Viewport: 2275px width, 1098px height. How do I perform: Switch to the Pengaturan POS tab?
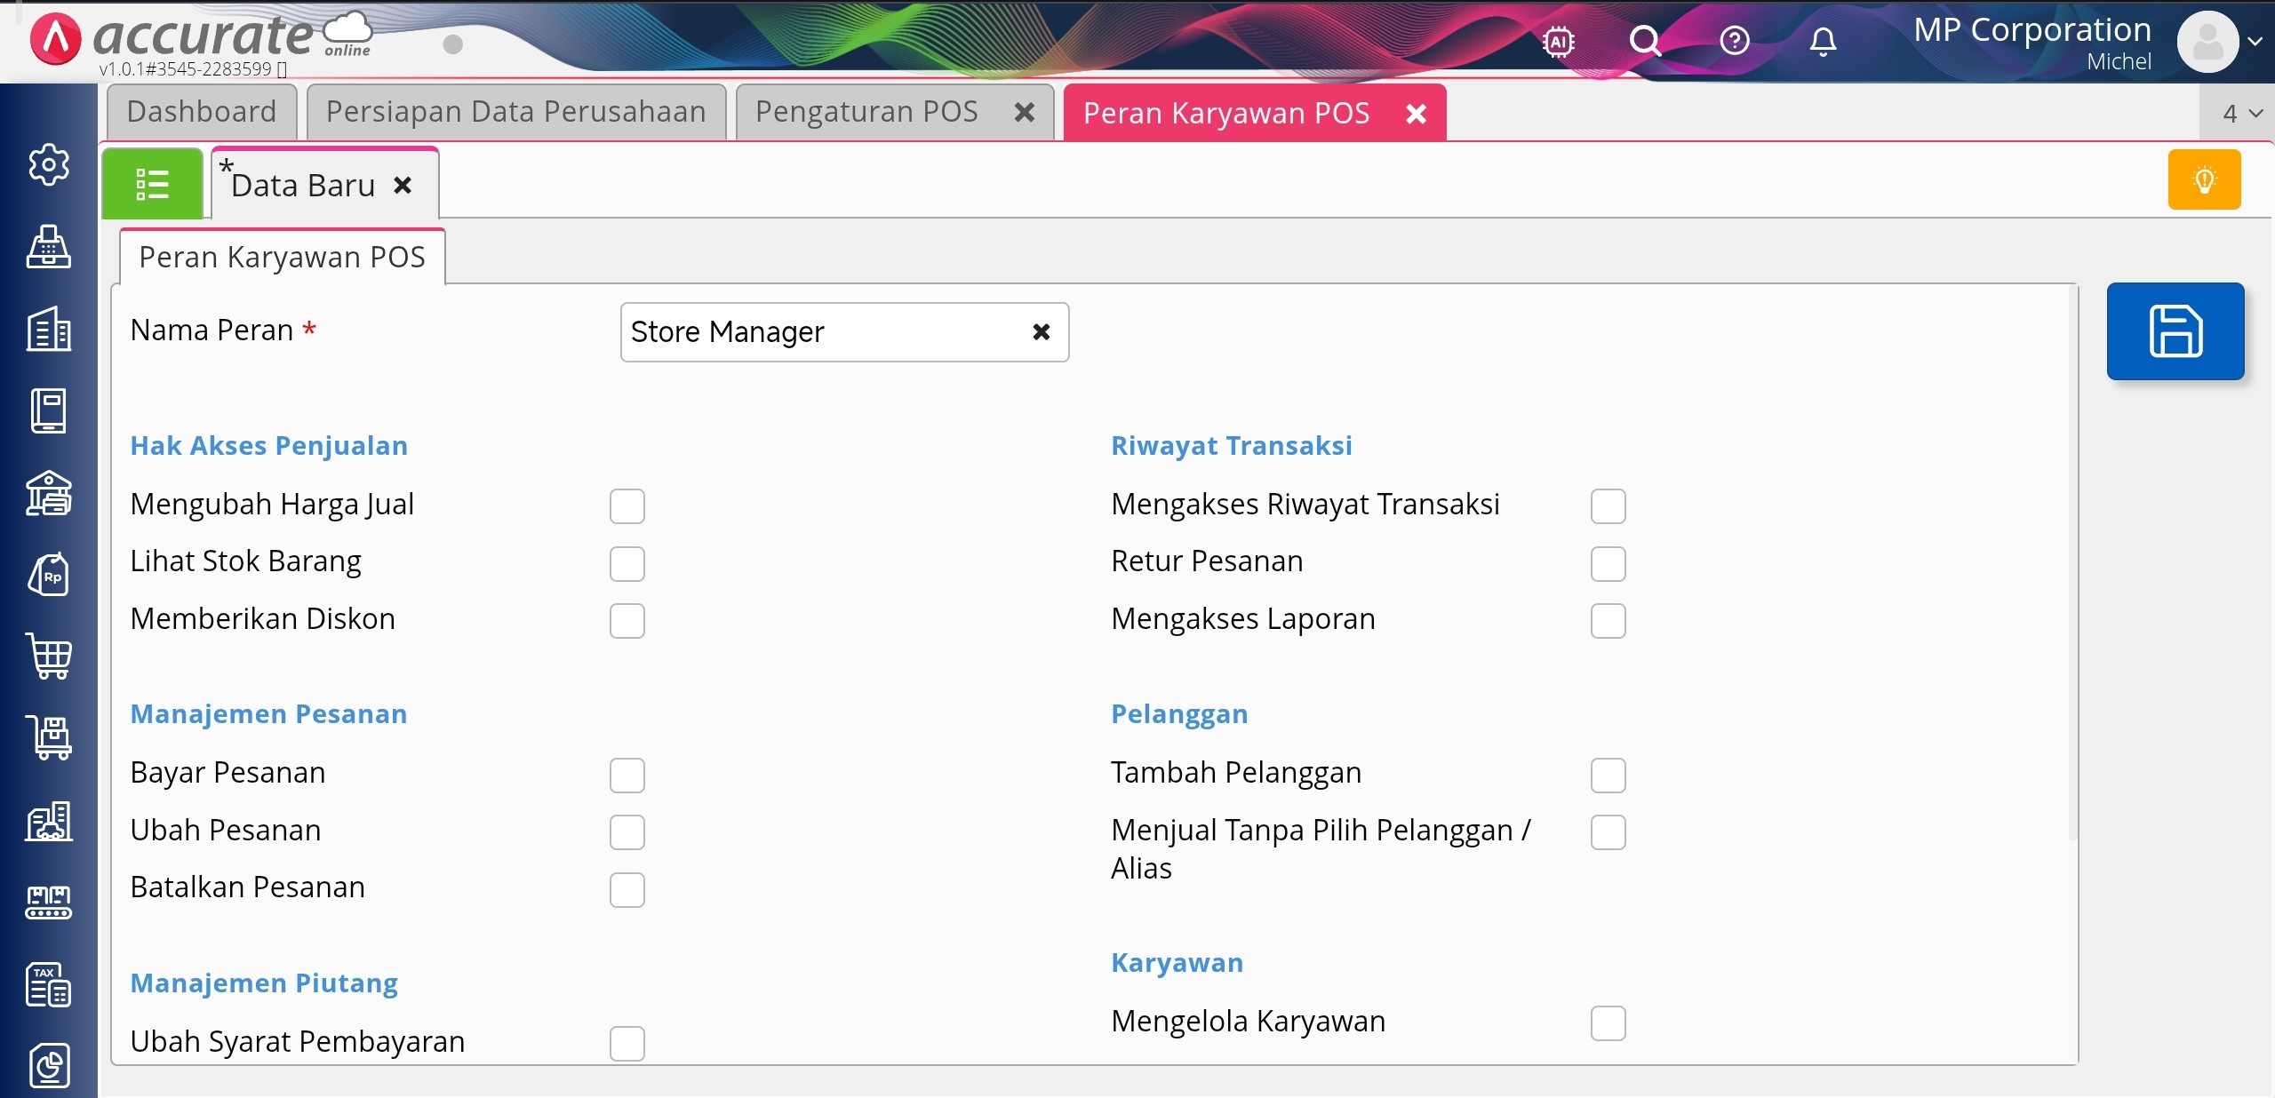(x=866, y=112)
